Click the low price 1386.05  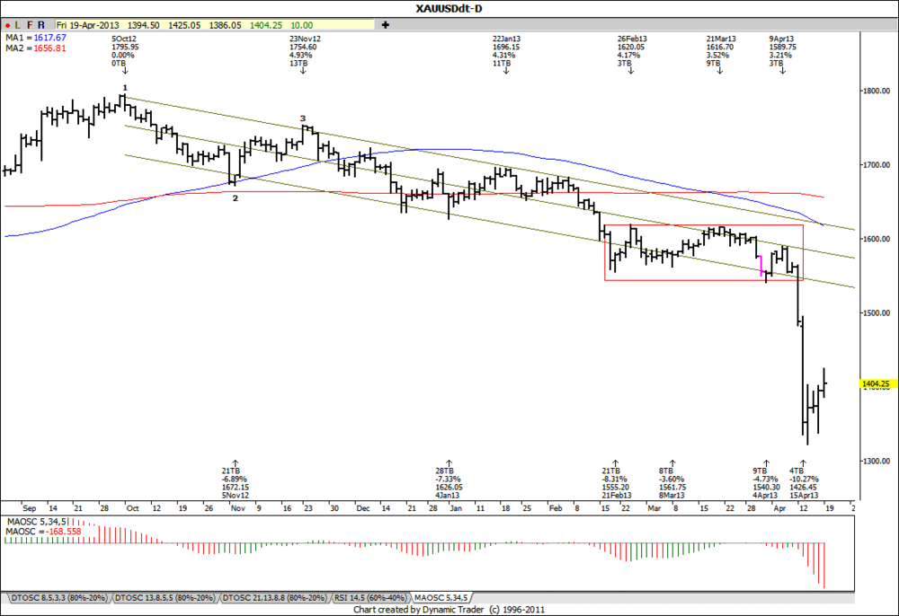click(x=225, y=25)
